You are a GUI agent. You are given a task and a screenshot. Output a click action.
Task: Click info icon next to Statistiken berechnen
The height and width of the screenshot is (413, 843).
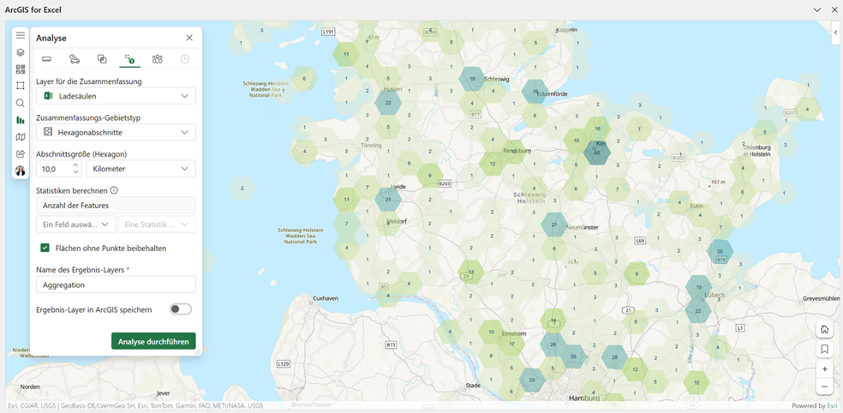(x=114, y=190)
